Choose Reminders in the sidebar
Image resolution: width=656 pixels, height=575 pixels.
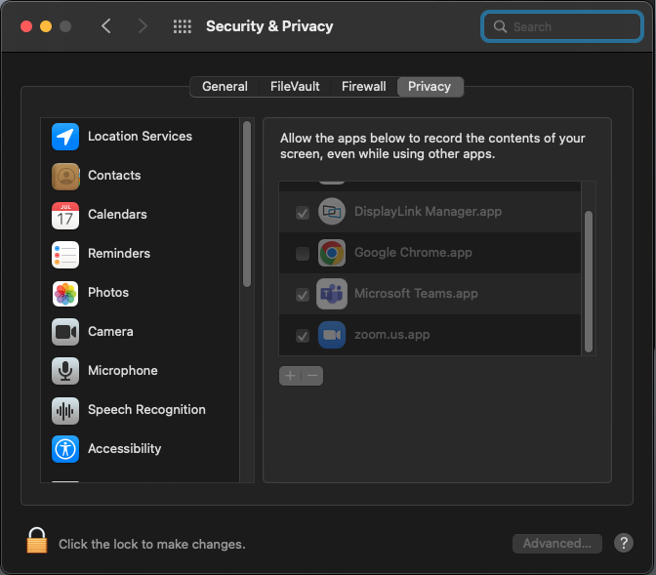(x=141, y=254)
